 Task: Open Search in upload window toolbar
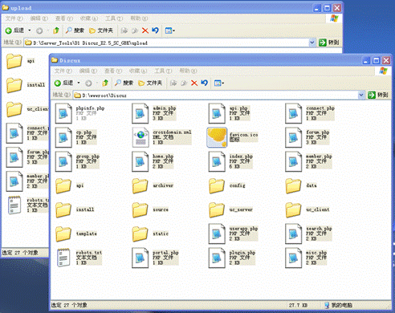point(75,30)
